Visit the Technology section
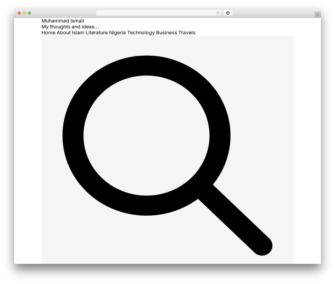This screenshot has width=335, height=284. pos(141,33)
